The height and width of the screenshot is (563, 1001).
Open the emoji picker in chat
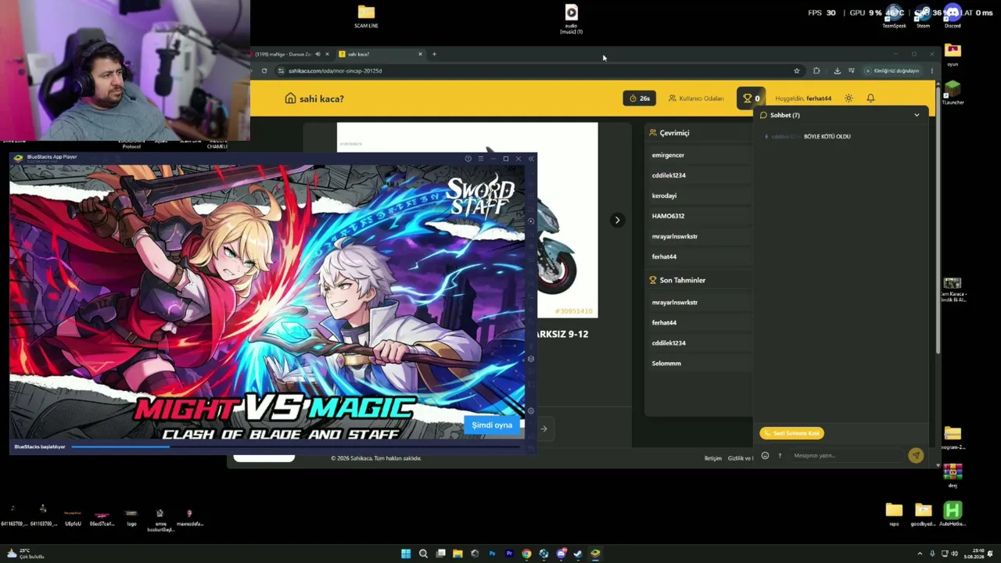765,456
